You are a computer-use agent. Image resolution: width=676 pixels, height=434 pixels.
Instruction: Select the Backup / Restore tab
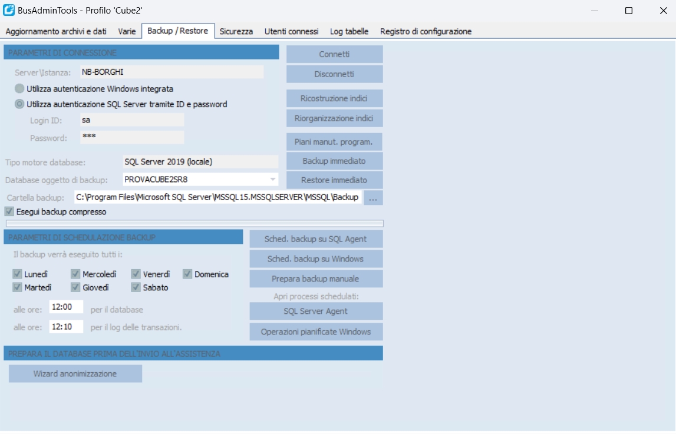click(177, 31)
